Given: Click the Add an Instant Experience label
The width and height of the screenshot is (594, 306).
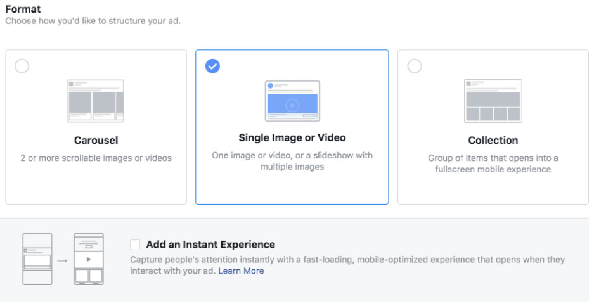Looking at the screenshot, I should [210, 245].
